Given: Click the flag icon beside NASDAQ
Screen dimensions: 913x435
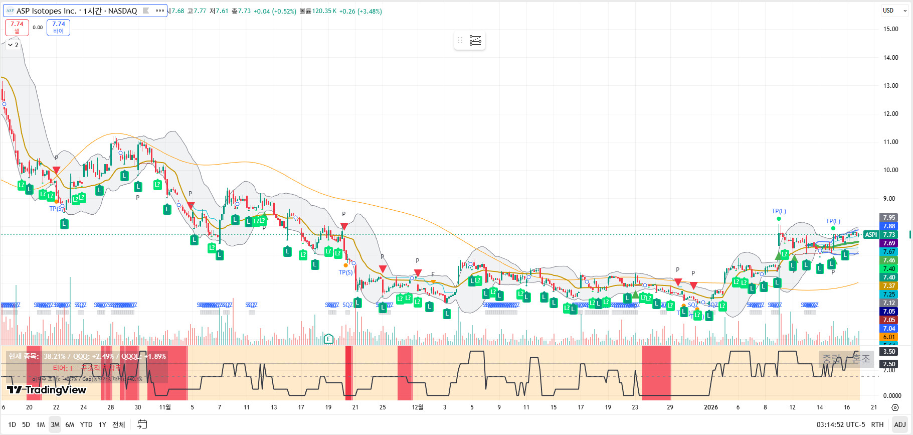Looking at the screenshot, I should click(x=146, y=11).
